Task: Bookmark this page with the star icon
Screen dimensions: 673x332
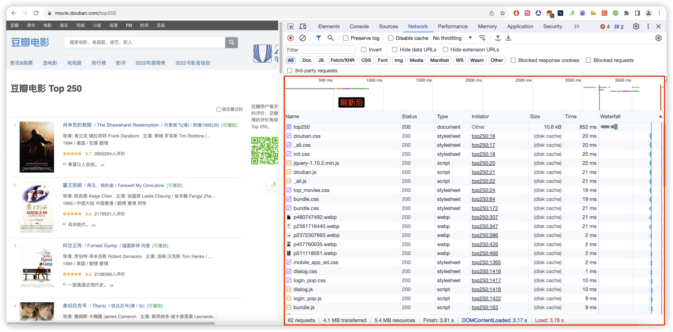Action: point(502,13)
